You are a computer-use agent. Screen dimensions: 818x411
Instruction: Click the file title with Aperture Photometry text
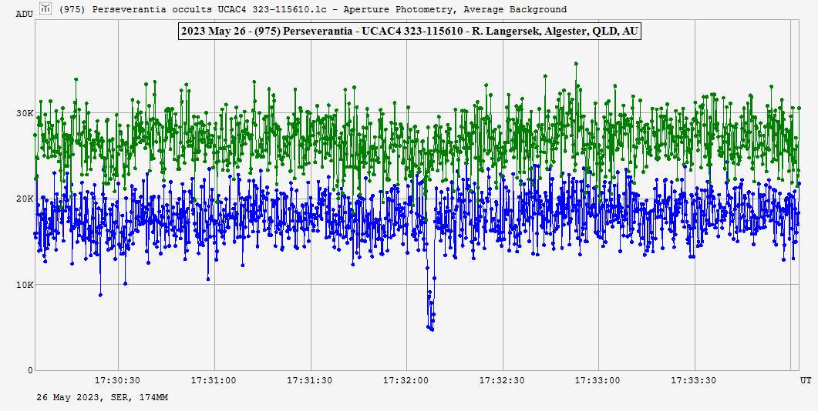(313, 9)
